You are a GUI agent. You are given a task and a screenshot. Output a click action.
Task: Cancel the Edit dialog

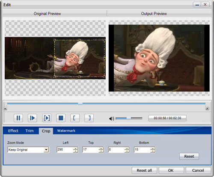click(198, 171)
